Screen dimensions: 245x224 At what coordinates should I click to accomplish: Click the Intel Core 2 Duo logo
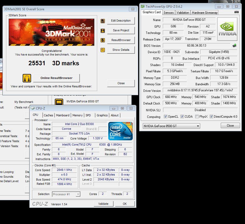[120, 131]
